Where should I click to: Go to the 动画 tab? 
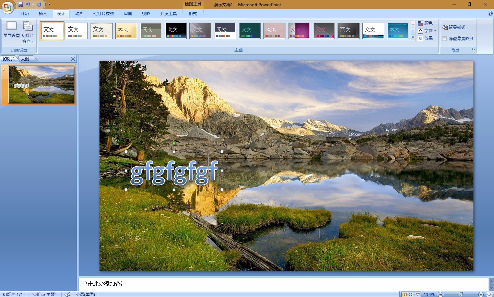[79, 14]
